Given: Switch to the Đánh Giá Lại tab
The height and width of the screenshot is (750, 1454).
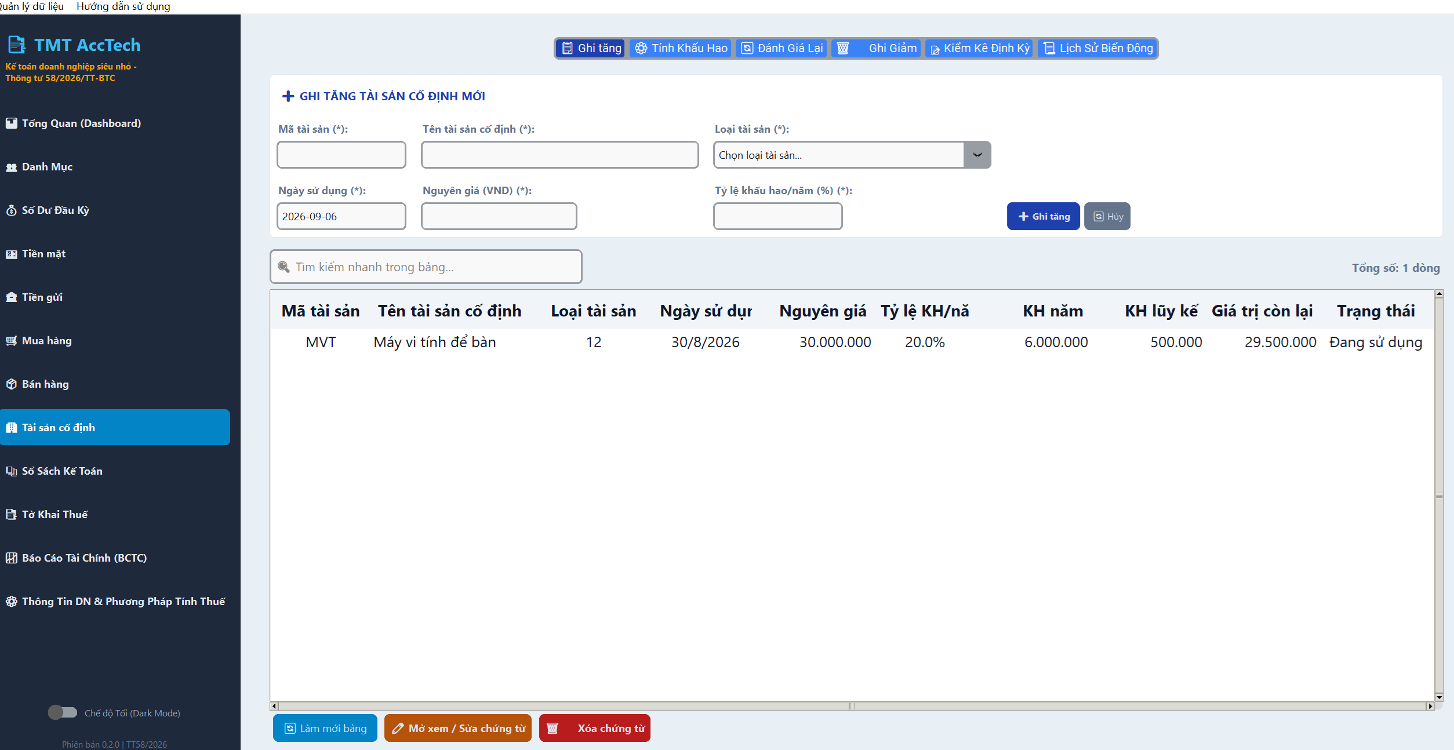Looking at the screenshot, I should [781, 48].
